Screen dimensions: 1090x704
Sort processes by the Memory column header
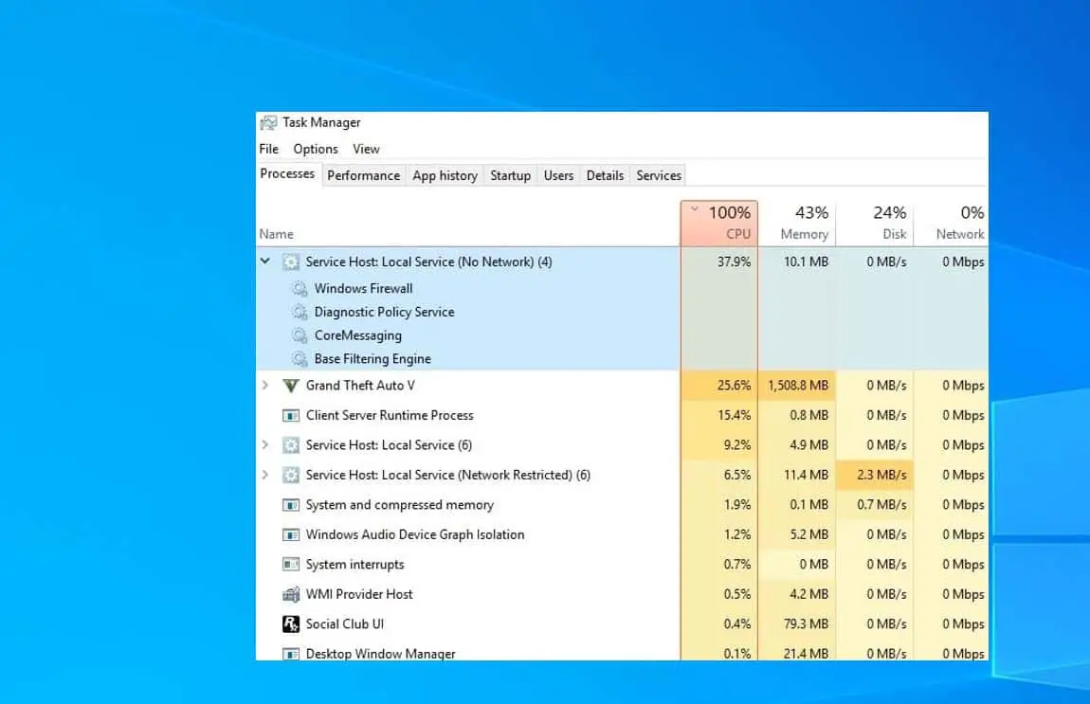pyautogui.click(x=796, y=223)
